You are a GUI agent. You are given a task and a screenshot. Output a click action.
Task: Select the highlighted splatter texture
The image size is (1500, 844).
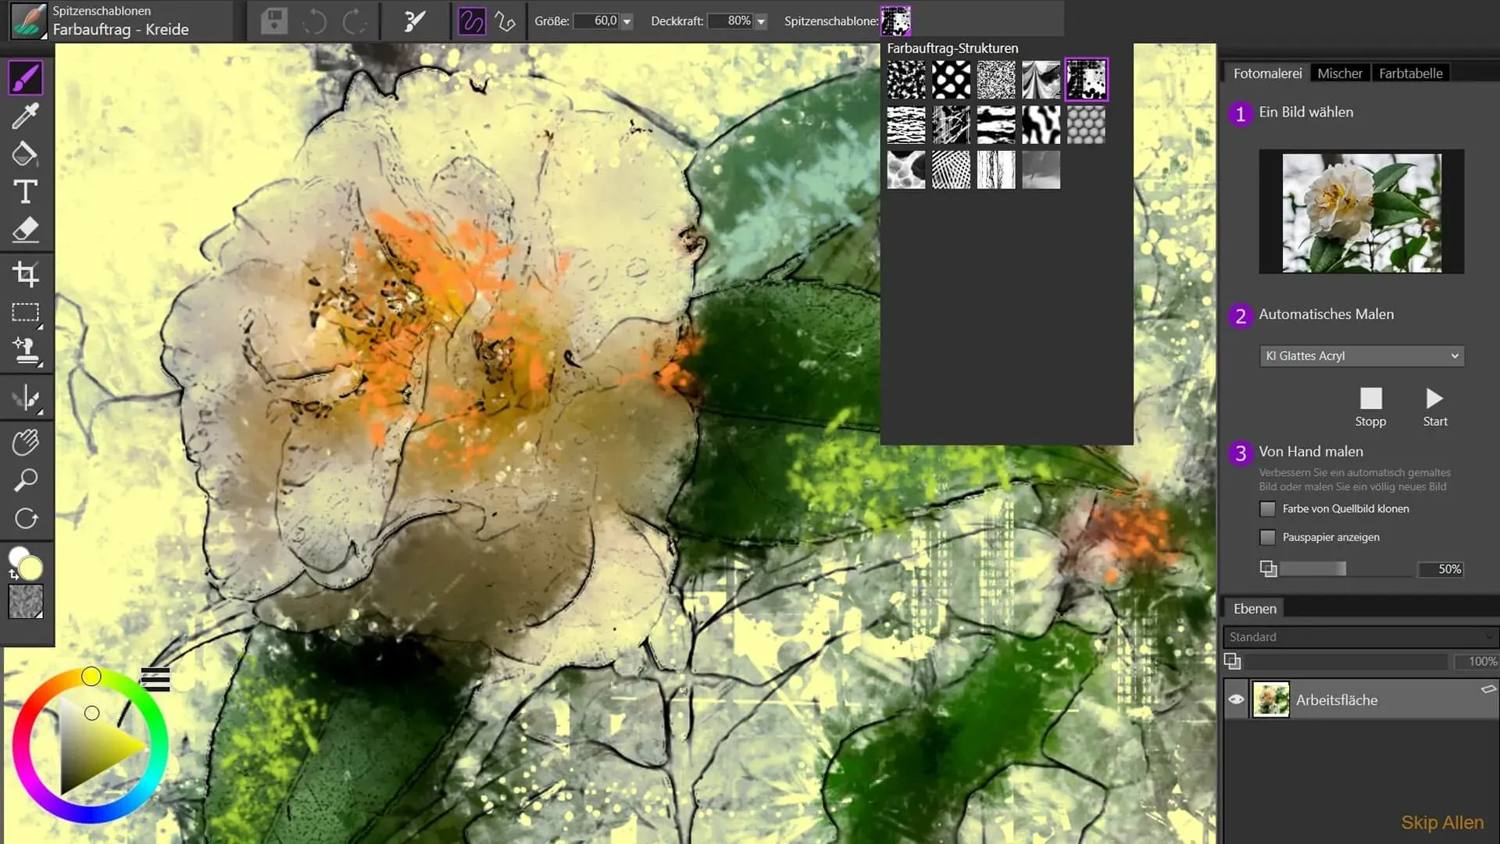click(1086, 80)
